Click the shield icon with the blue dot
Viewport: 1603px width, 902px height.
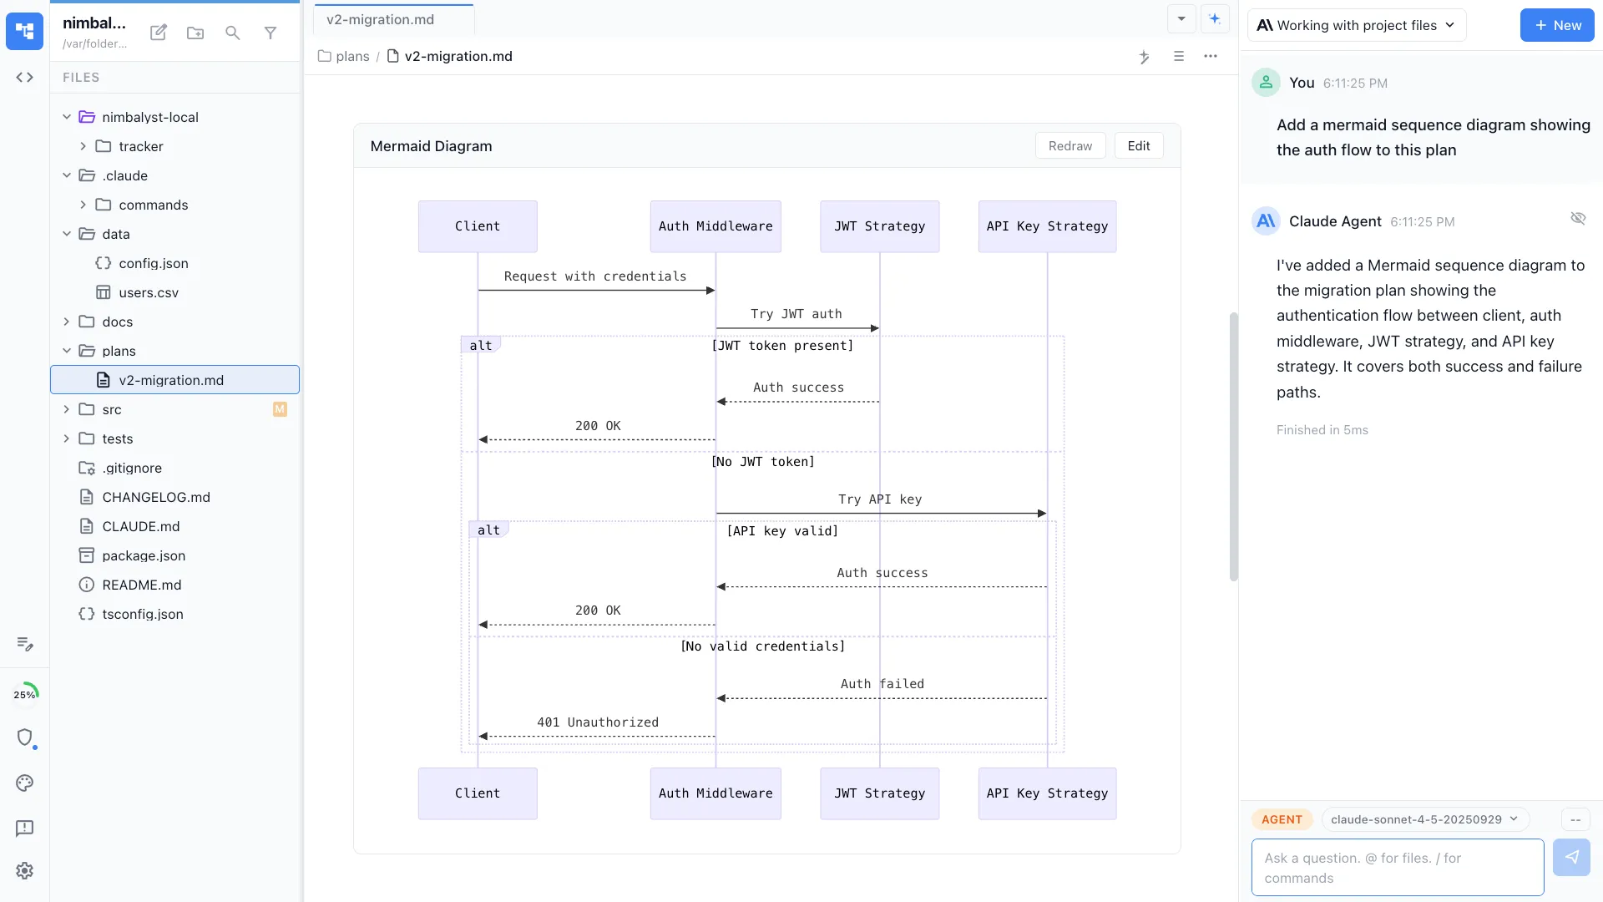tap(26, 738)
